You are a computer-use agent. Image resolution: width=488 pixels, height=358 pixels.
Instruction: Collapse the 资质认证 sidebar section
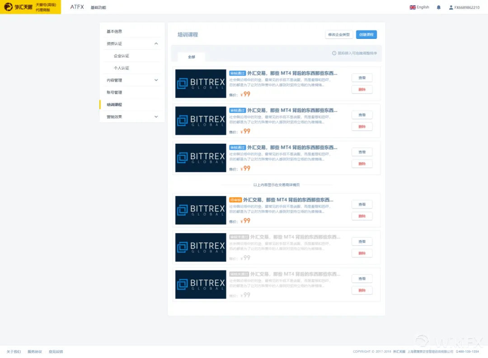click(x=156, y=43)
